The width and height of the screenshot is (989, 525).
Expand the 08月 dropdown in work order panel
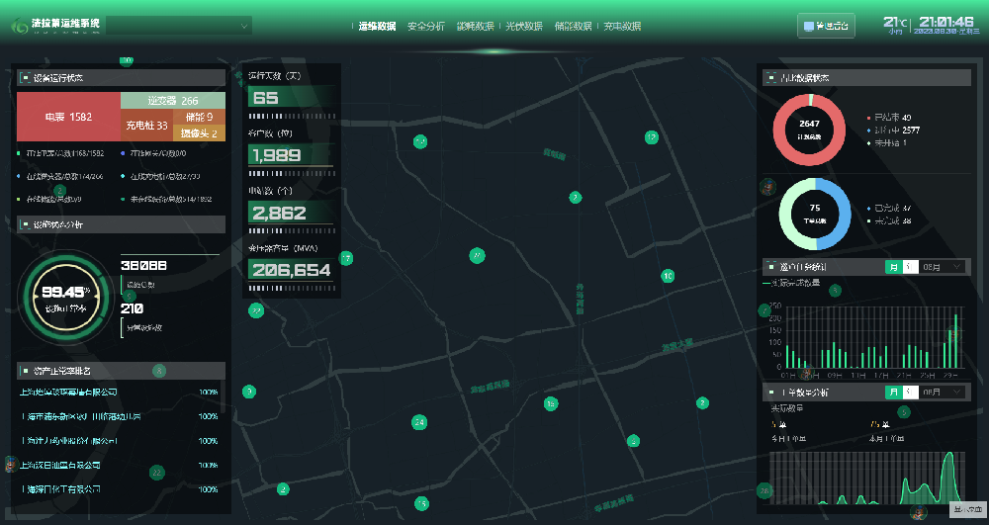pyautogui.click(x=943, y=393)
